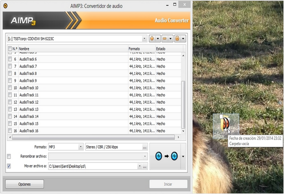Expand the TSSTcorp CD drive dropdown
This screenshot has height=194, width=284.
point(144,38)
